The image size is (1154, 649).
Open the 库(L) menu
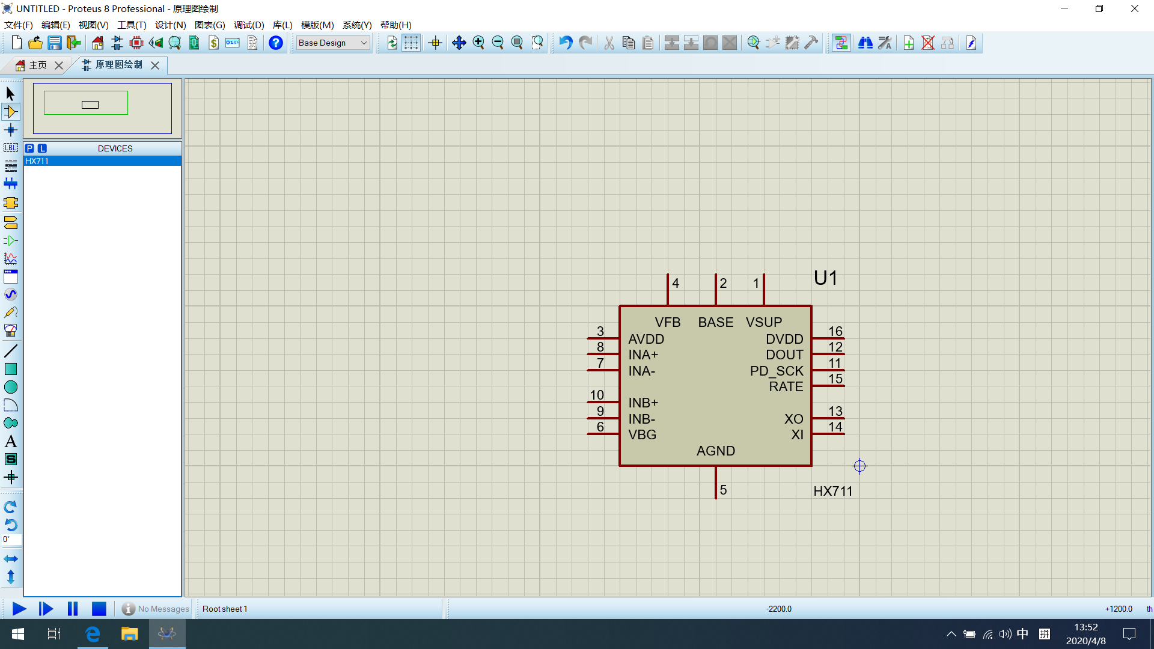[282, 25]
